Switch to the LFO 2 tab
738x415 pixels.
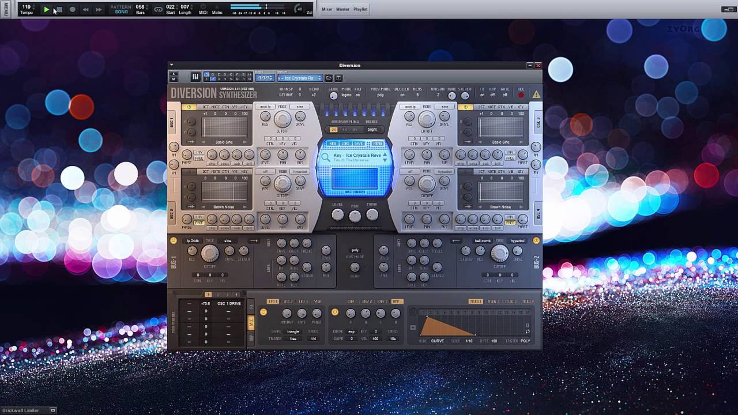pos(288,301)
